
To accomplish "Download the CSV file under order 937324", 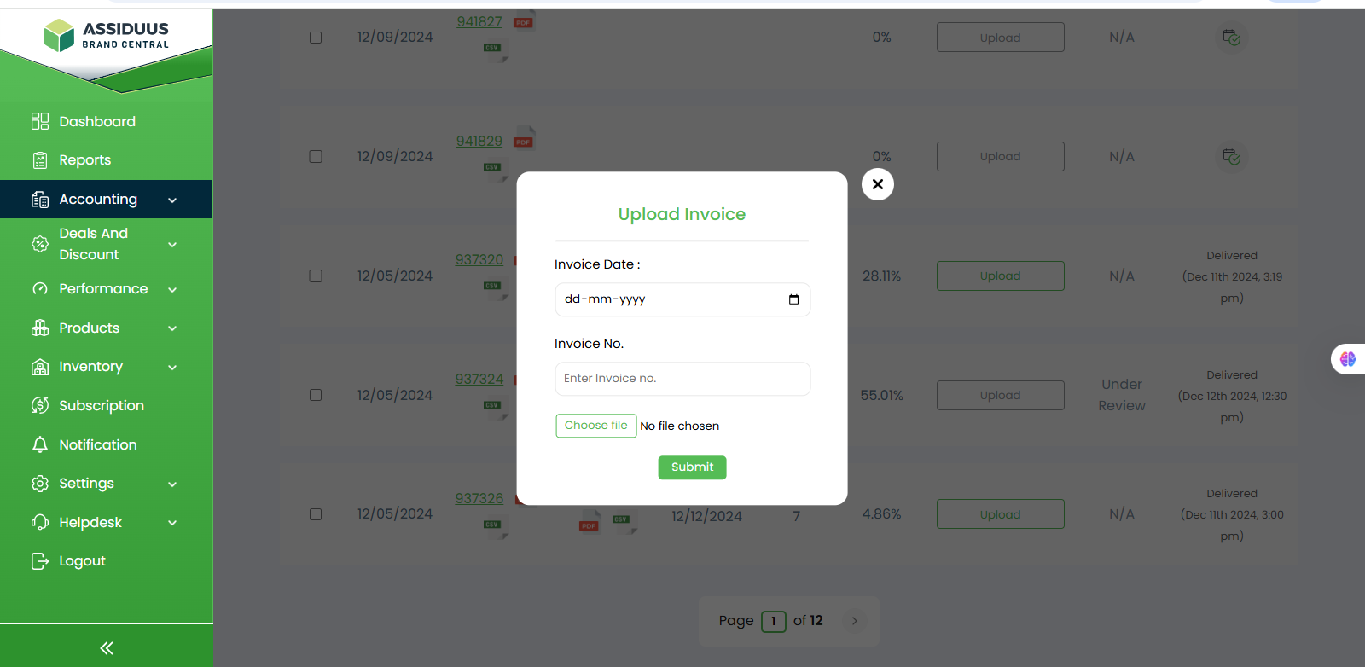I will (x=492, y=405).
